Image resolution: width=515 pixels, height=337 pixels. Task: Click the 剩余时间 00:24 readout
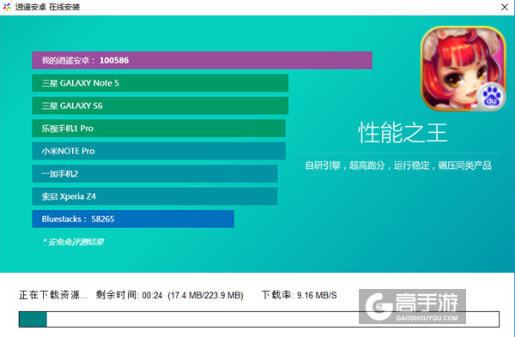[129, 295]
